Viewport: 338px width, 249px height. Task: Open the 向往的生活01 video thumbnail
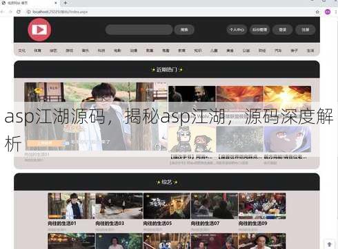point(71,206)
